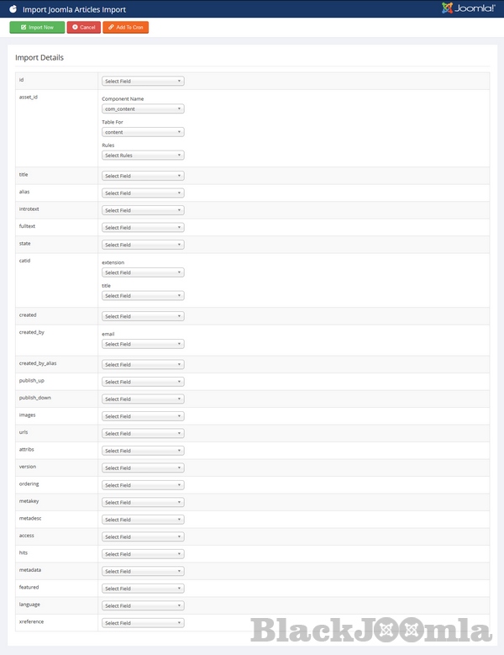Click the orange Add To Cron button
Viewport: 504px width, 655px height.
click(125, 28)
